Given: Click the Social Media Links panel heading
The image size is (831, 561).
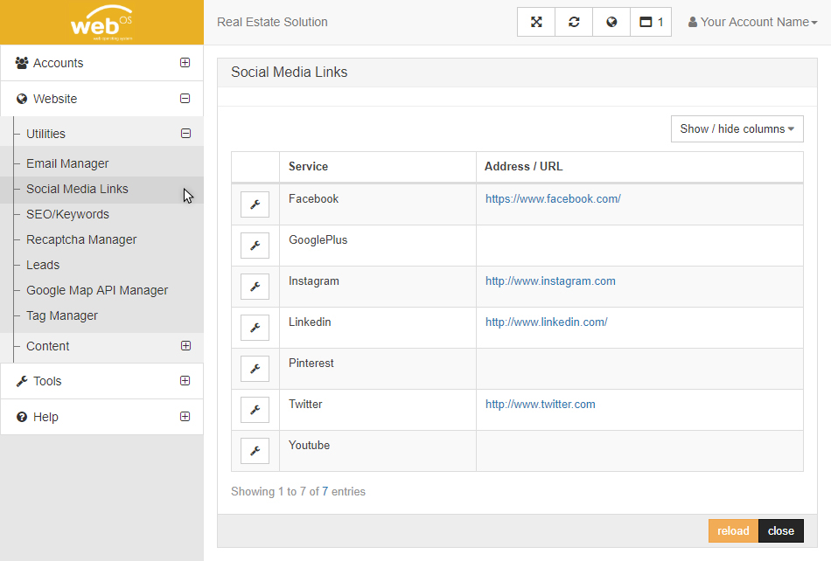Looking at the screenshot, I should point(289,73).
